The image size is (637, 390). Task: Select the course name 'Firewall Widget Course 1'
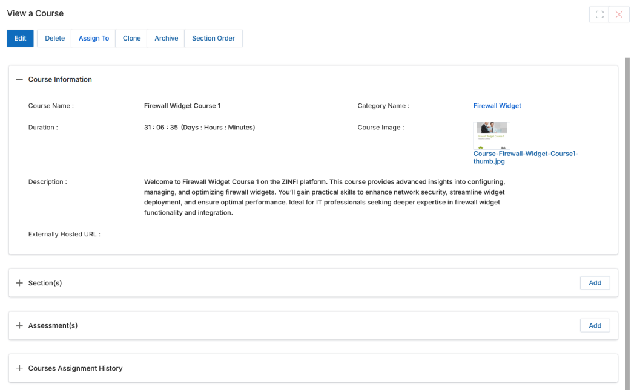pyautogui.click(x=182, y=106)
